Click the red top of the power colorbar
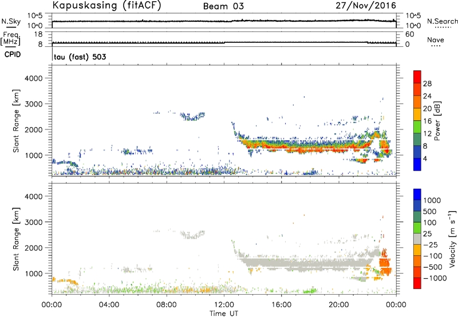Screen dimensions: 458x317 (417, 76)
